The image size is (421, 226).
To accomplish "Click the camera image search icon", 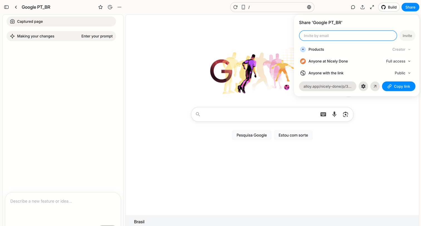I will click(346, 114).
